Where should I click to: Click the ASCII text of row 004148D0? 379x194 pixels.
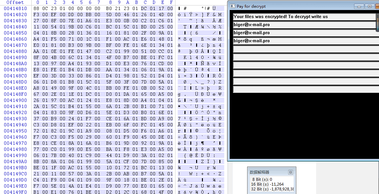coord(200,82)
